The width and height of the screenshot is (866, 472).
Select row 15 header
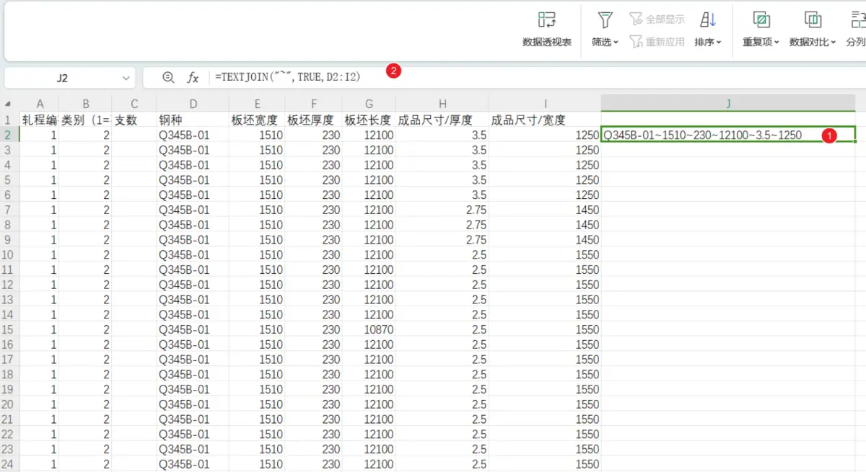tap(9, 329)
